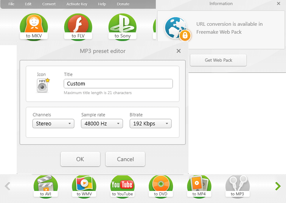Choose the 'to MP4' output format
286x203 pixels.
(199, 186)
